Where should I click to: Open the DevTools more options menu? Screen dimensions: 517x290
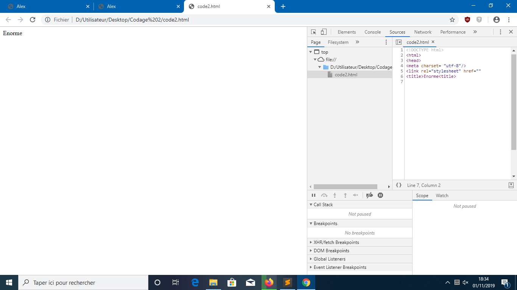coord(500,32)
